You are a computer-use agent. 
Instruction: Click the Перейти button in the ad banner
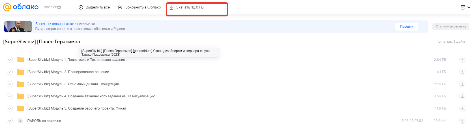(x=407, y=27)
